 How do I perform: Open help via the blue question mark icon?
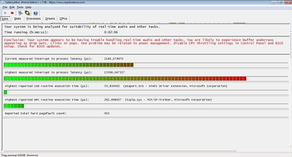pos(35,13)
